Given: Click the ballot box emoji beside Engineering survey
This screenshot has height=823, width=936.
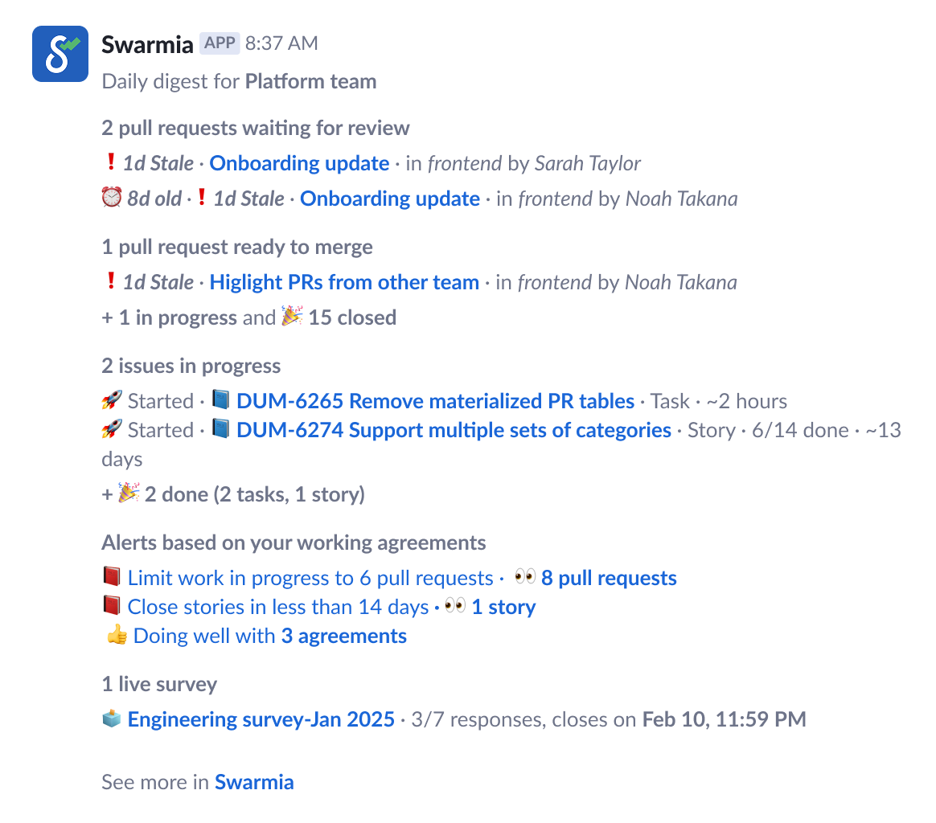Looking at the screenshot, I should tap(112, 719).
